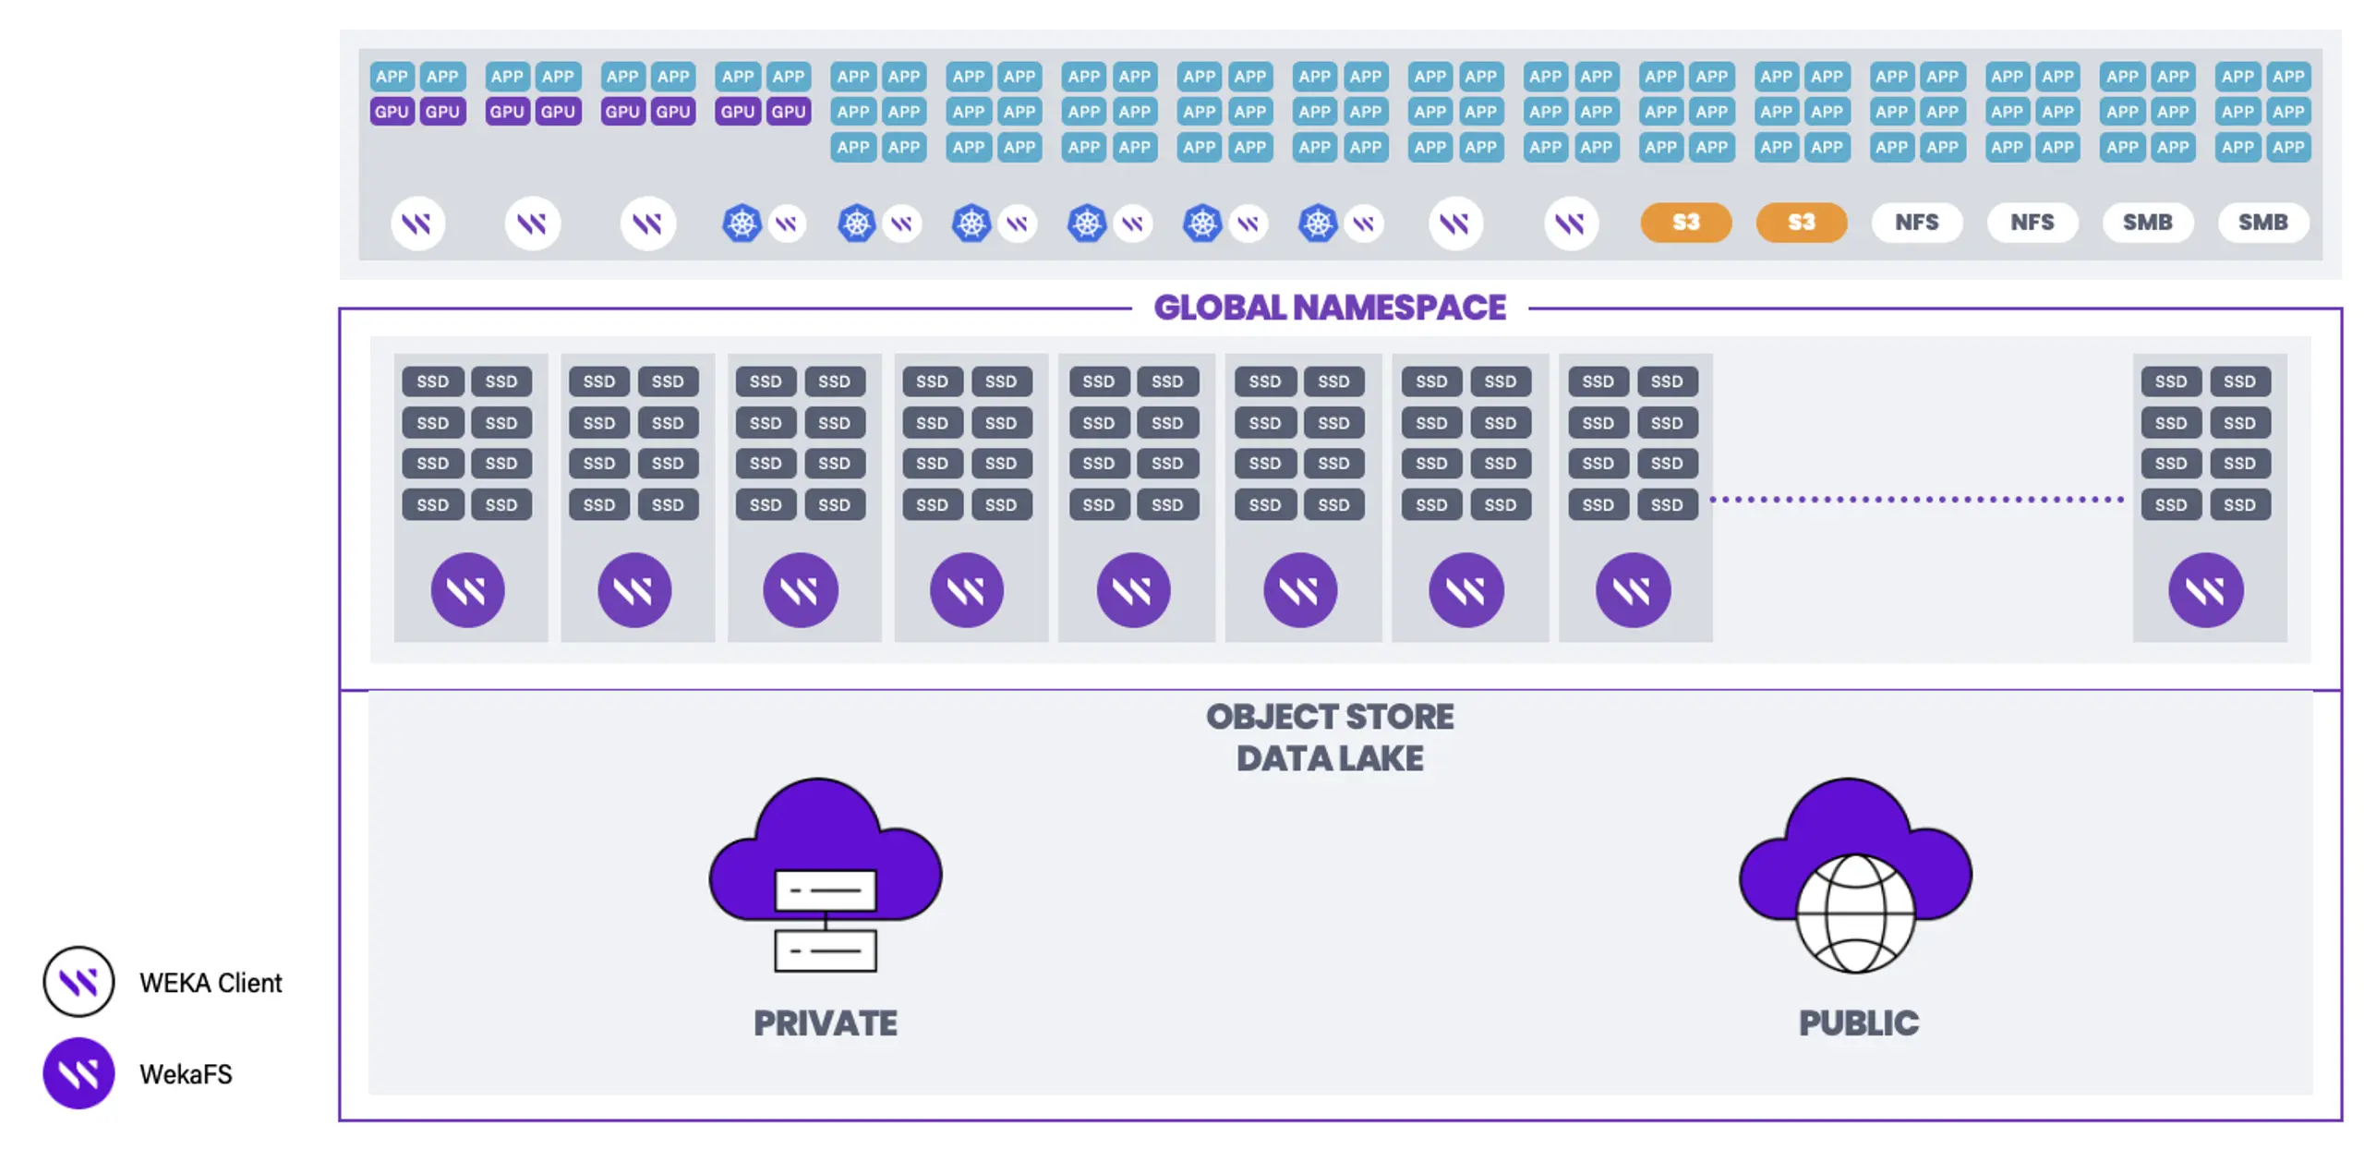Image resolution: width=2364 pixels, height=1149 pixels.
Task: Click the rightmost orange S3 badge
Action: [x=1801, y=222]
